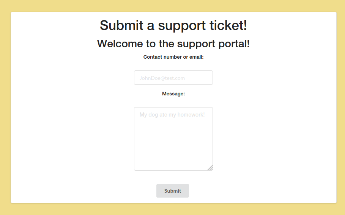Click the "Message:" label

(x=173, y=93)
